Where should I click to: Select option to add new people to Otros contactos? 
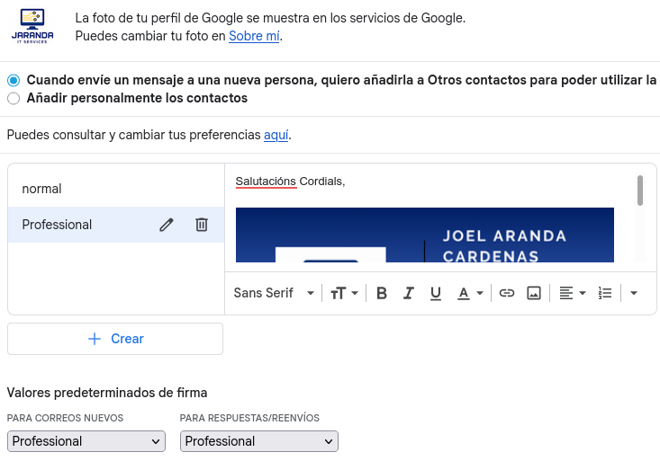[x=14, y=80]
